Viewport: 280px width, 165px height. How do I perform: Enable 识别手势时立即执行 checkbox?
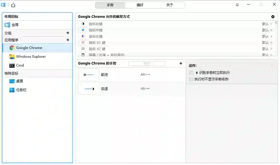click(191, 73)
